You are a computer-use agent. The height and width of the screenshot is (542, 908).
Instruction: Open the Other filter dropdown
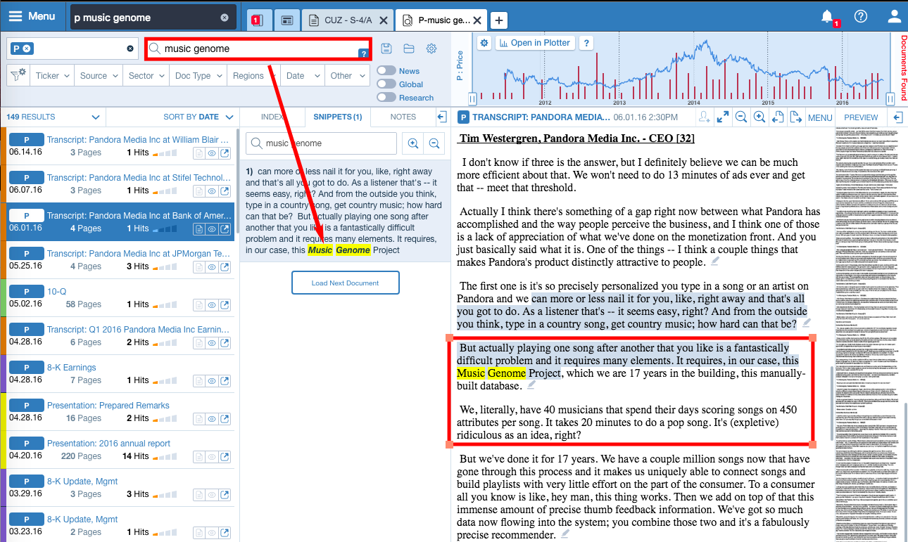point(346,75)
